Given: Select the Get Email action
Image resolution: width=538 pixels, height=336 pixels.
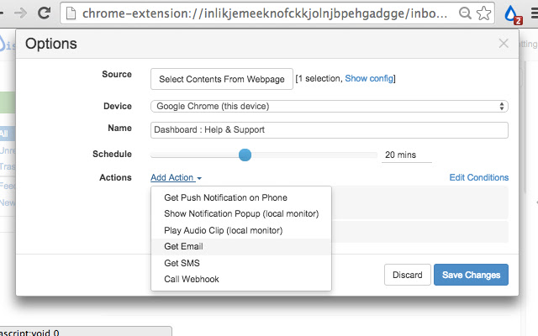Looking at the screenshot, I should click(x=183, y=247).
